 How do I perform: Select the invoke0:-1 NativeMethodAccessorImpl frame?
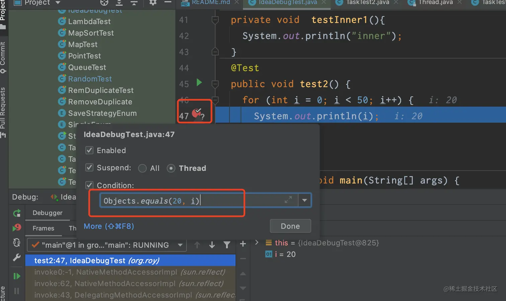(x=131, y=272)
